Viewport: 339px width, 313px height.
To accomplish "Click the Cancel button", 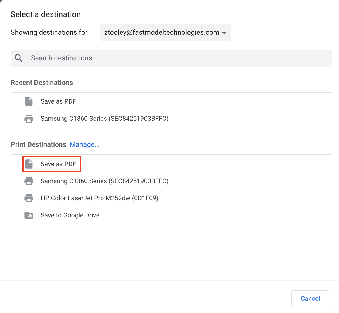I will (x=310, y=299).
